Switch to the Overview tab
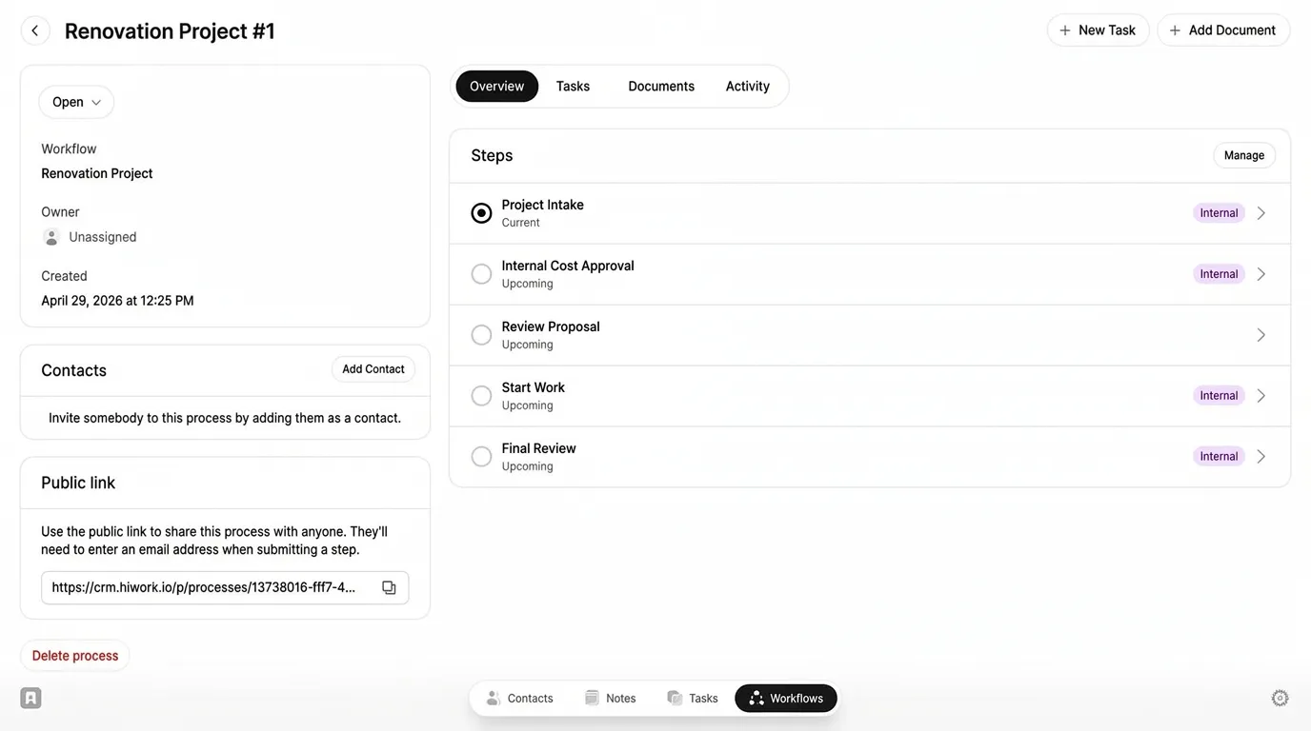The image size is (1311, 731). pos(496,86)
